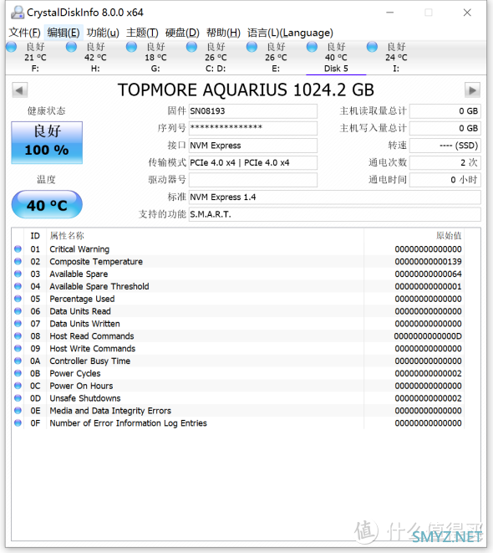The width and height of the screenshot is (493, 553).
Task: Click the Controller Busy Time attribute name
Action: 89,361
